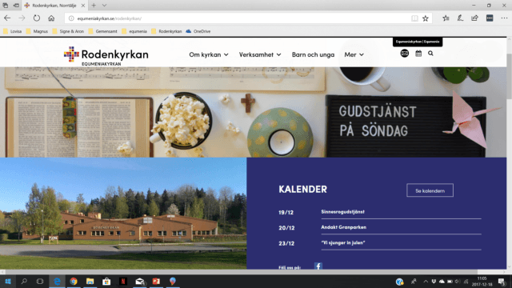Open taskbar clock and date
The width and height of the screenshot is (512, 288).
coord(482,282)
